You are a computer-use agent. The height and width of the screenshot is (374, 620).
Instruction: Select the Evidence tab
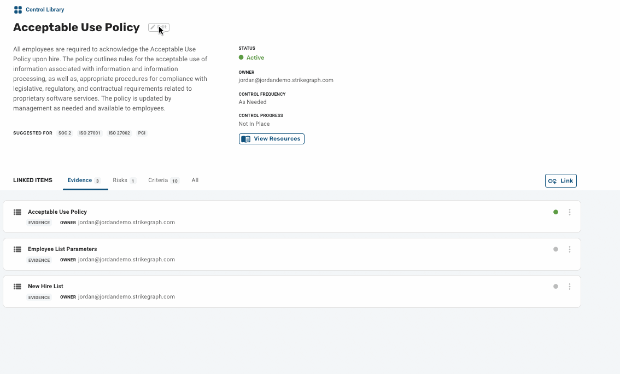(x=84, y=180)
